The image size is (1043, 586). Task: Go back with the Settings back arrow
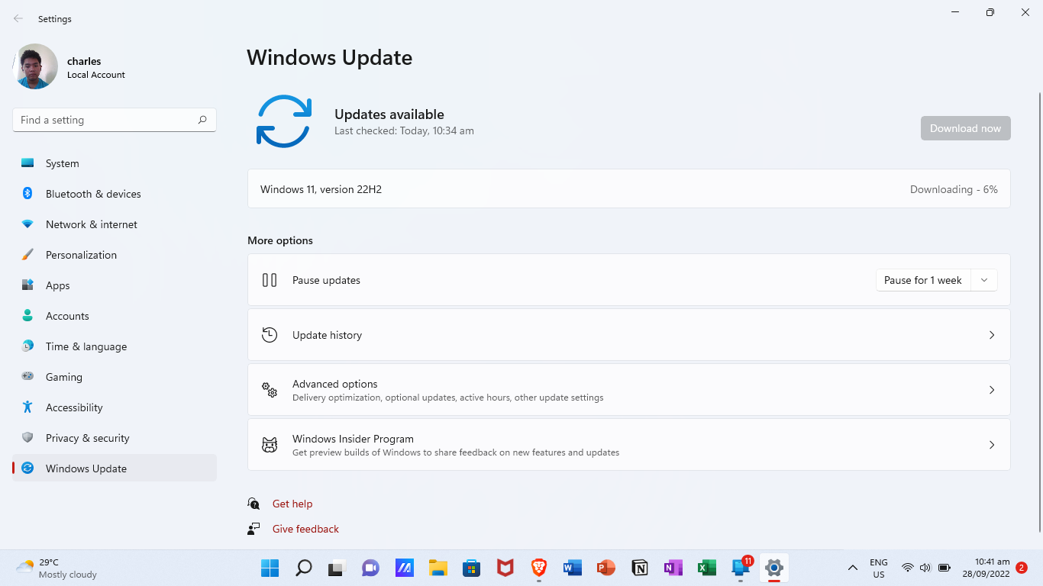(x=18, y=18)
